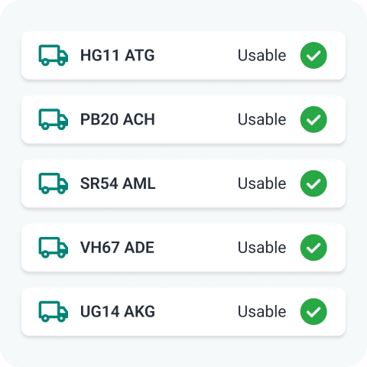Select the SR54 AML registration text
The image size is (367, 367).
point(118,183)
